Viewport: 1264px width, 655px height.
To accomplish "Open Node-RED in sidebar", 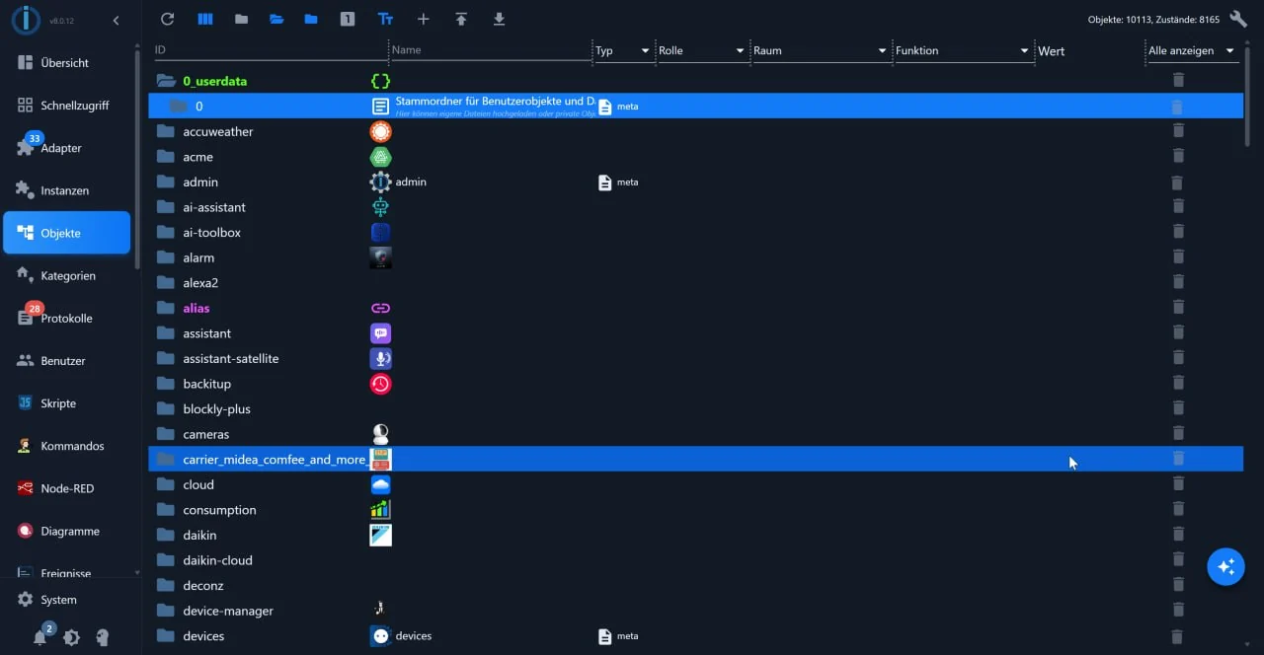I will tap(67, 488).
